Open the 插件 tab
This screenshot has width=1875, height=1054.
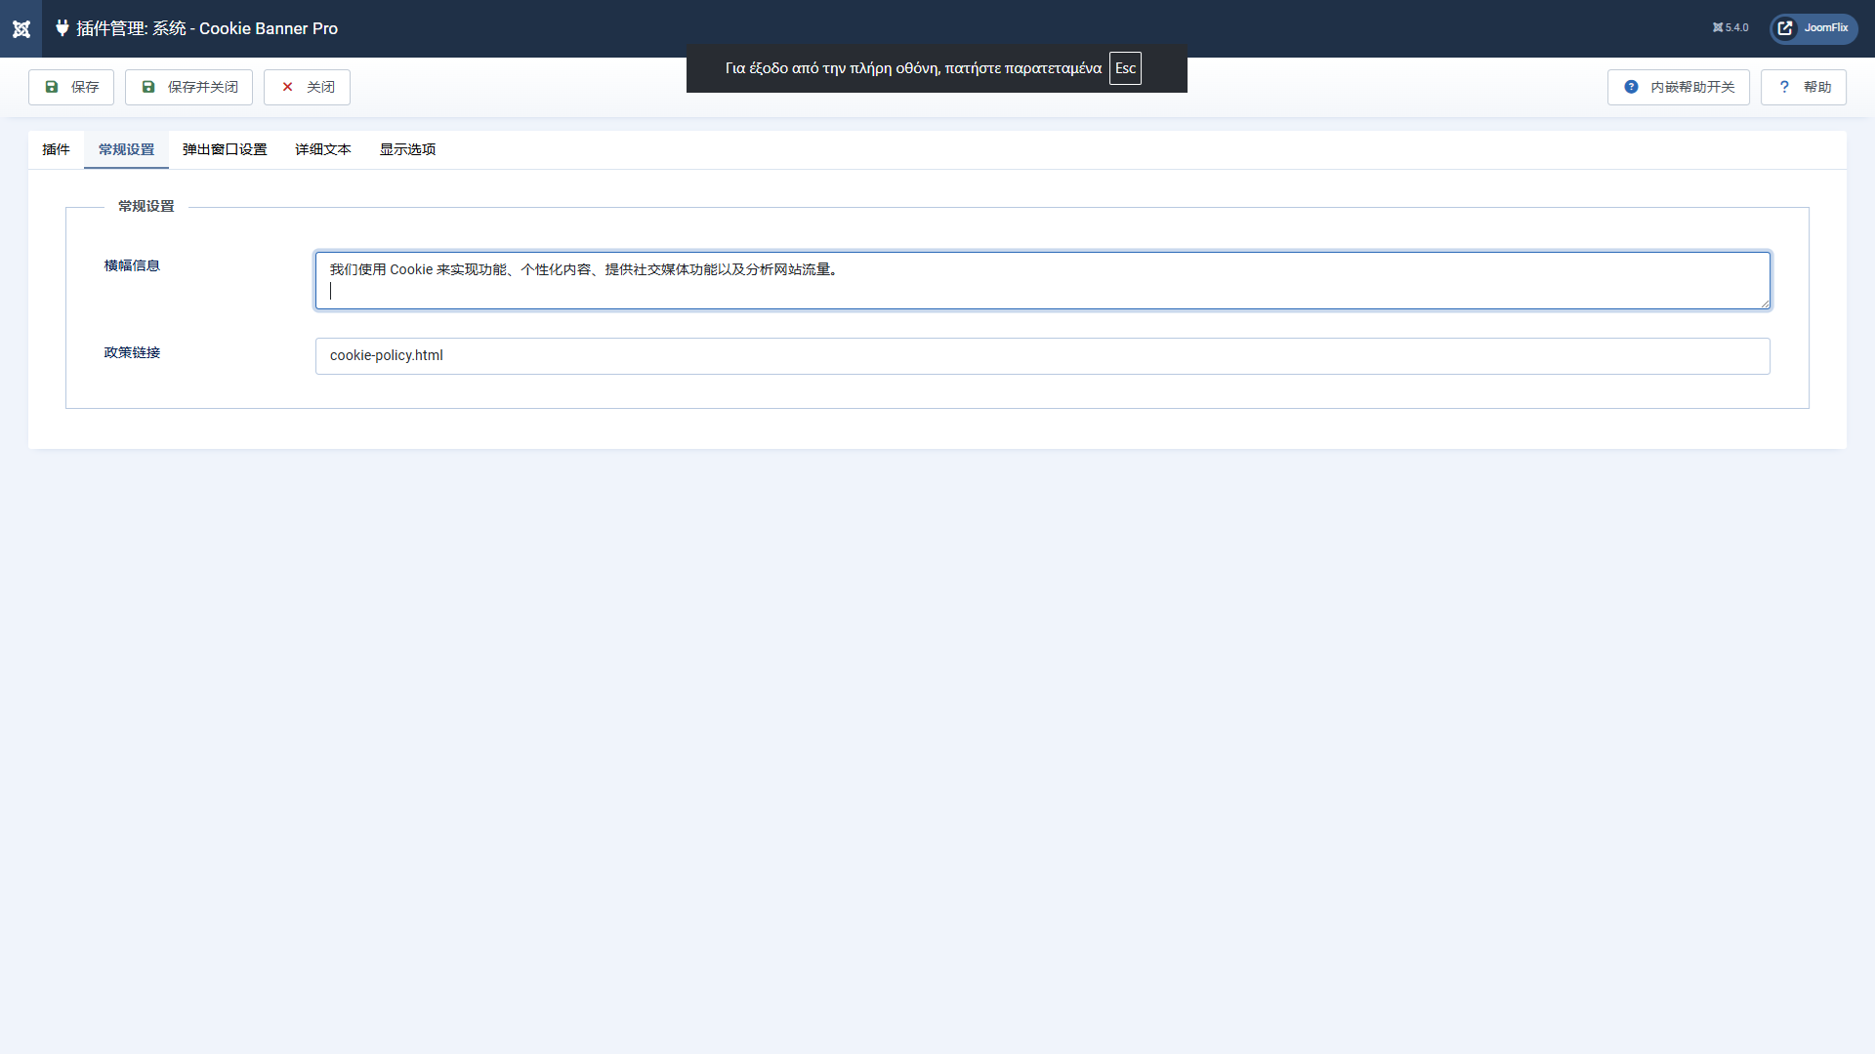tap(56, 149)
